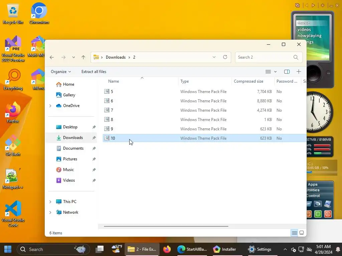Viewport: 342px width, 256px height.
Task: Switch to large icons view in status bar
Action: click(302, 233)
